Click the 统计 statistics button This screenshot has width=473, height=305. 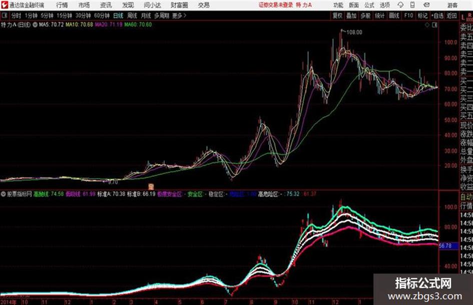(380, 16)
